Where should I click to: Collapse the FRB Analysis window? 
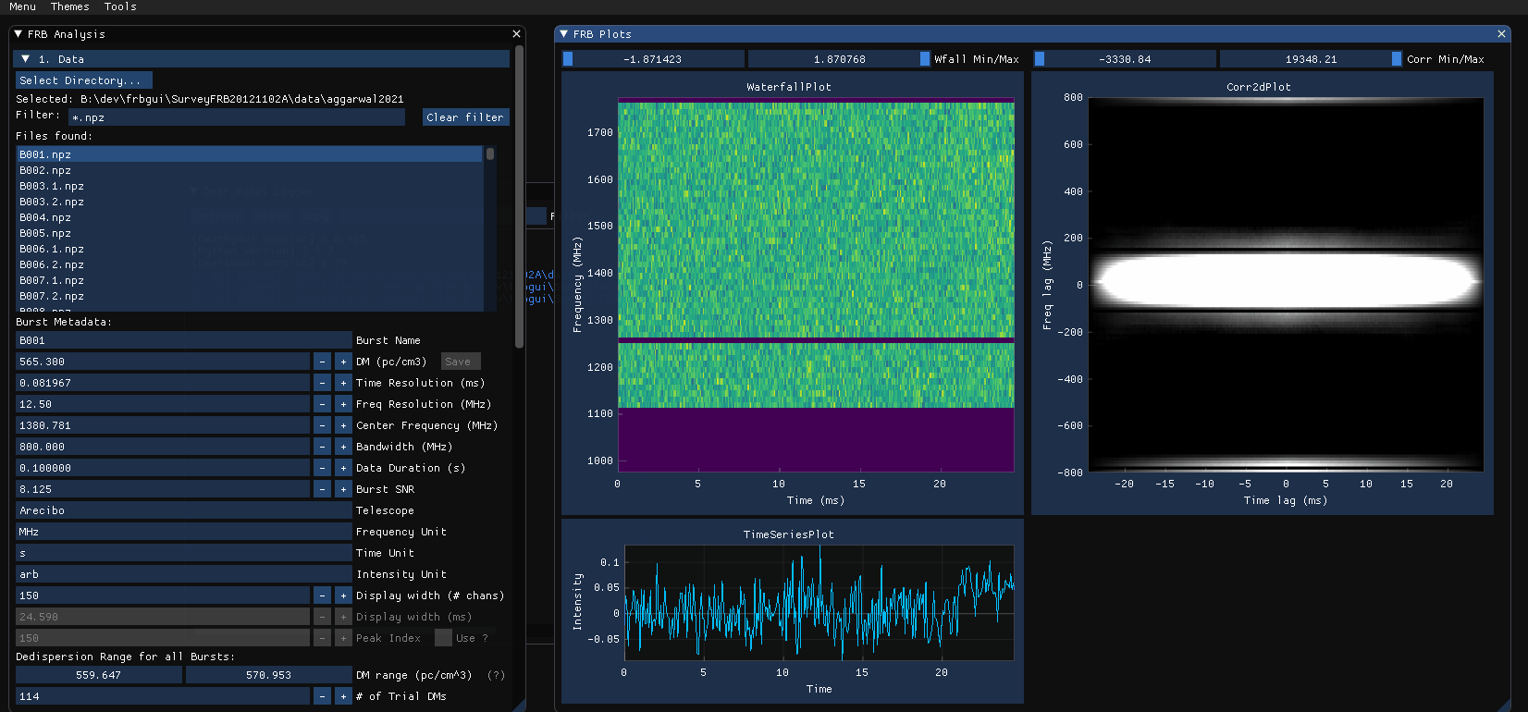point(18,34)
